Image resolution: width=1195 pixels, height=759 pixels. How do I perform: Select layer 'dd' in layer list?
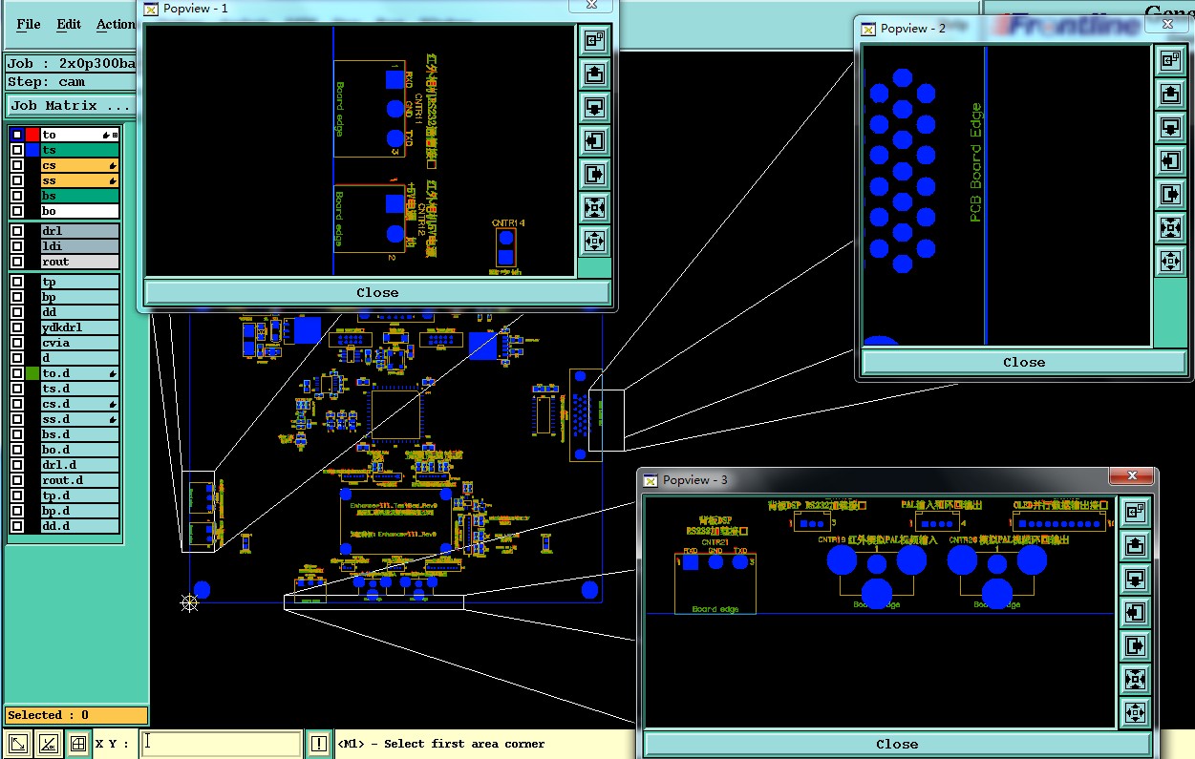pos(79,312)
